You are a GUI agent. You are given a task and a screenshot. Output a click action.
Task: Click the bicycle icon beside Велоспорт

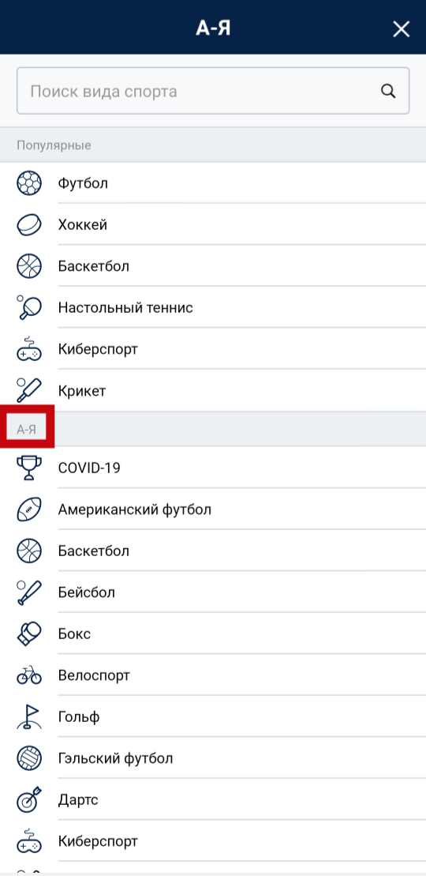[29, 675]
